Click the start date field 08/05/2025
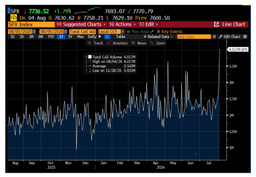The width and height of the screenshot is (256, 177). point(20,31)
